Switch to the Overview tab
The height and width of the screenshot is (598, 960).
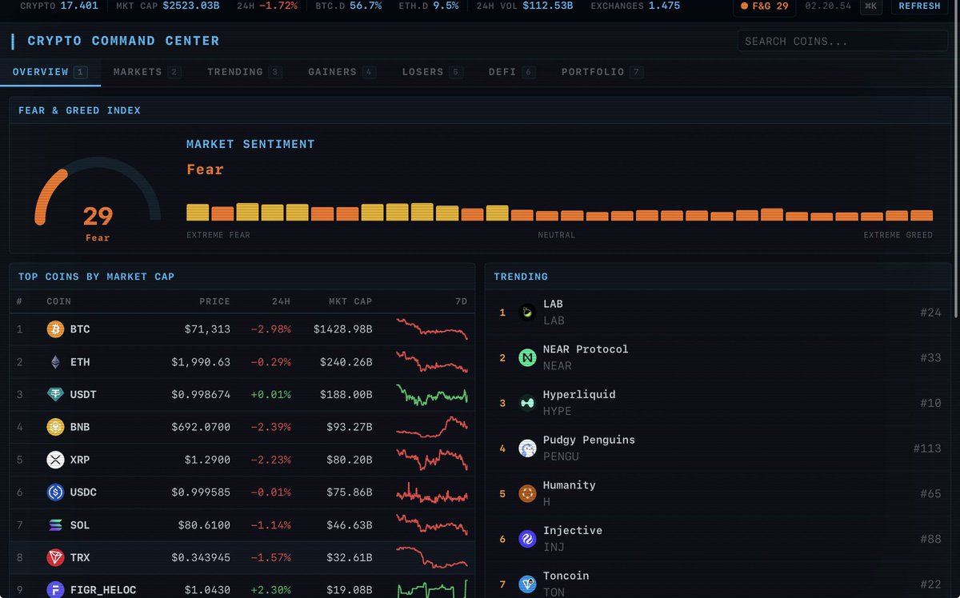coord(50,72)
